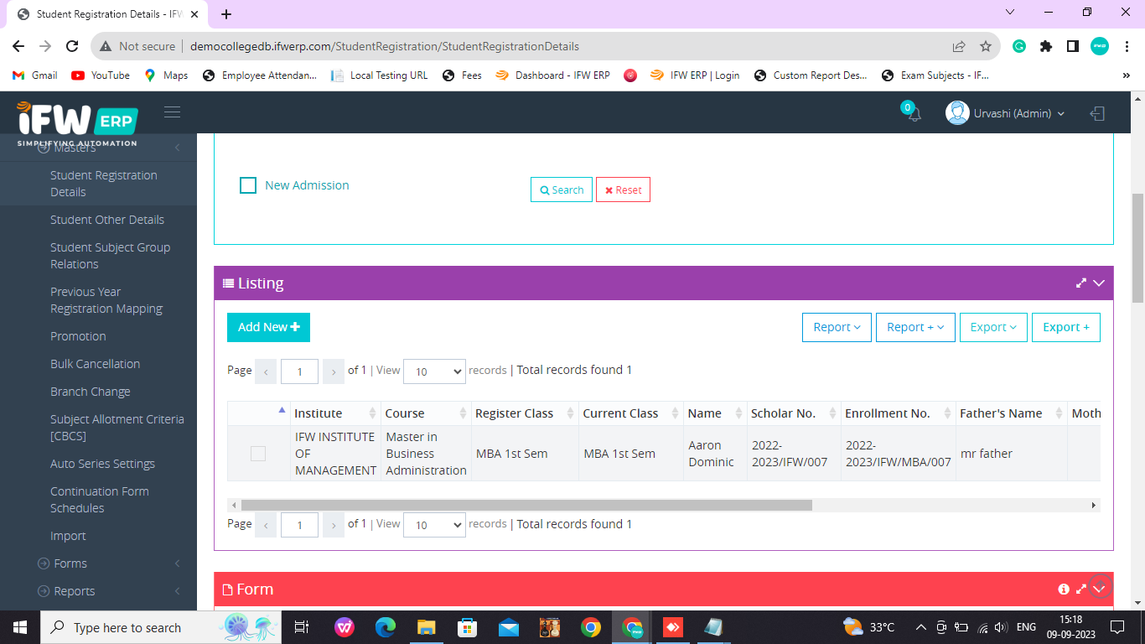Sort table by Institute column

(335, 413)
